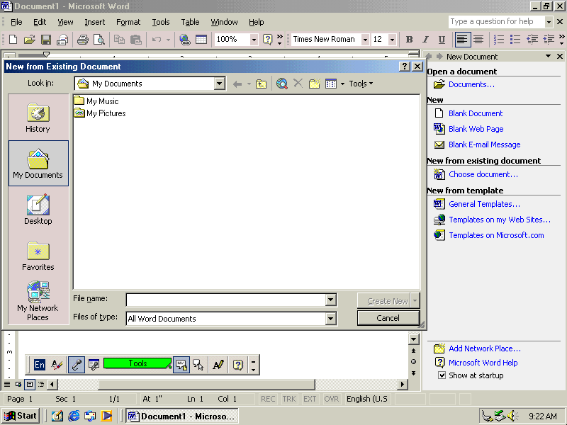Screen dimensions: 567x425
Task: Click the Type a question for help box
Action: point(497,22)
